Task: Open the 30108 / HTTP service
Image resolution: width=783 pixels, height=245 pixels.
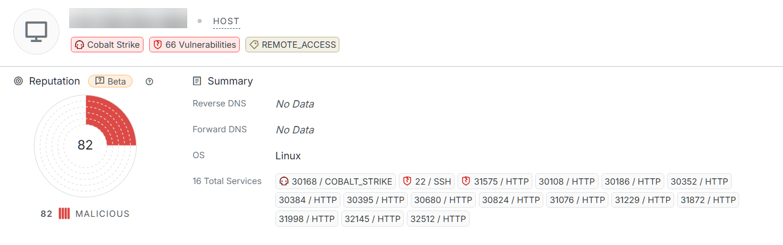Action: 567,181
